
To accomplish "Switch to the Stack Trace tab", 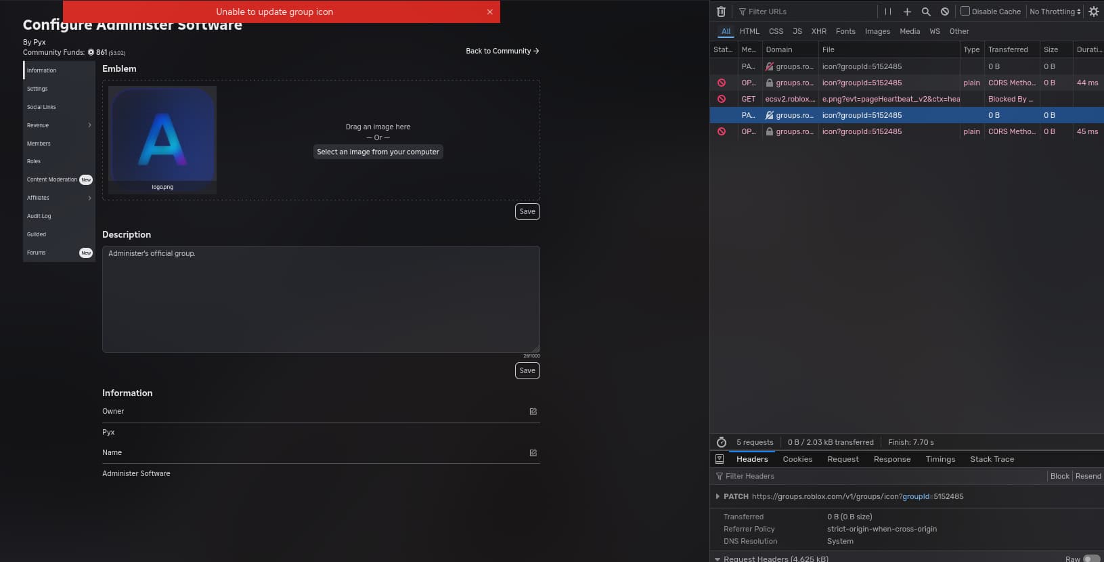I will click(992, 459).
